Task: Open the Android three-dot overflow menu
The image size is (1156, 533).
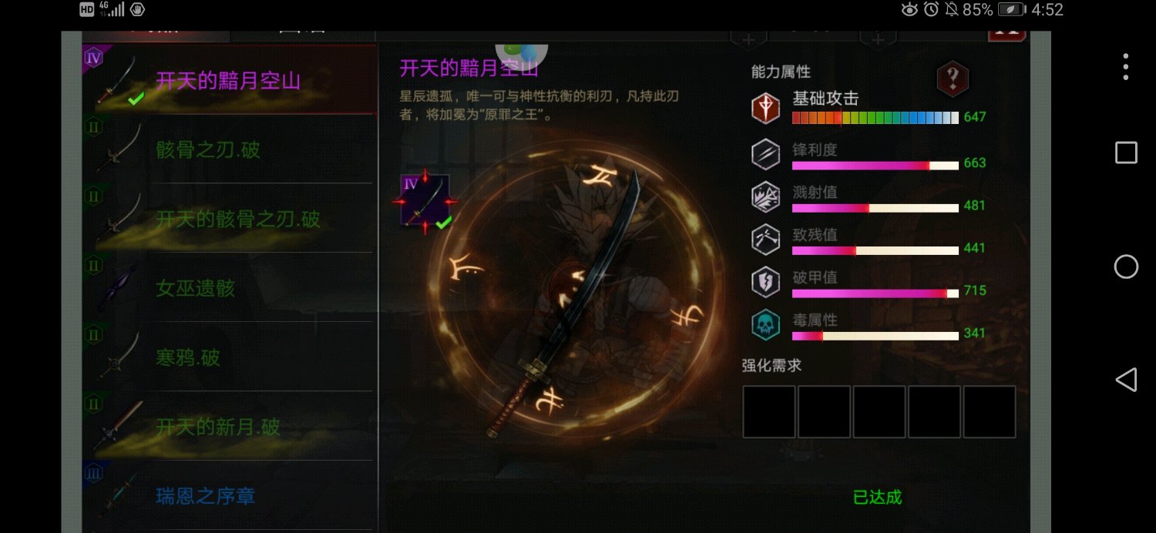Action: [x=1126, y=67]
